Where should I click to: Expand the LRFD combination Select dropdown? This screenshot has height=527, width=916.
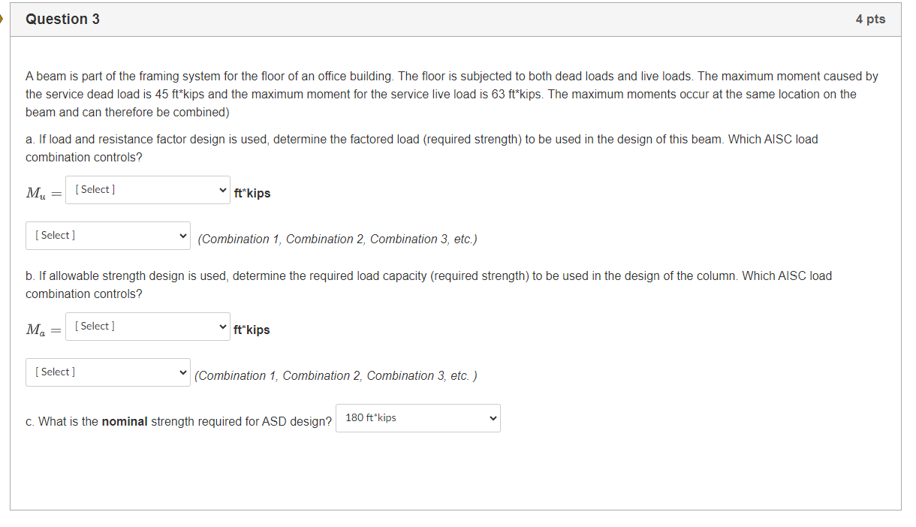(x=107, y=235)
